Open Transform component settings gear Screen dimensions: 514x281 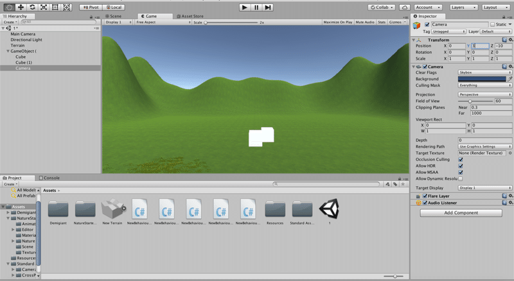[510, 40]
